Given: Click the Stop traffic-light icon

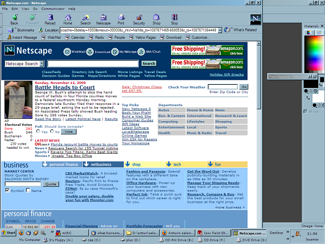Looking at the screenshot, I should [x=175, y=20].
